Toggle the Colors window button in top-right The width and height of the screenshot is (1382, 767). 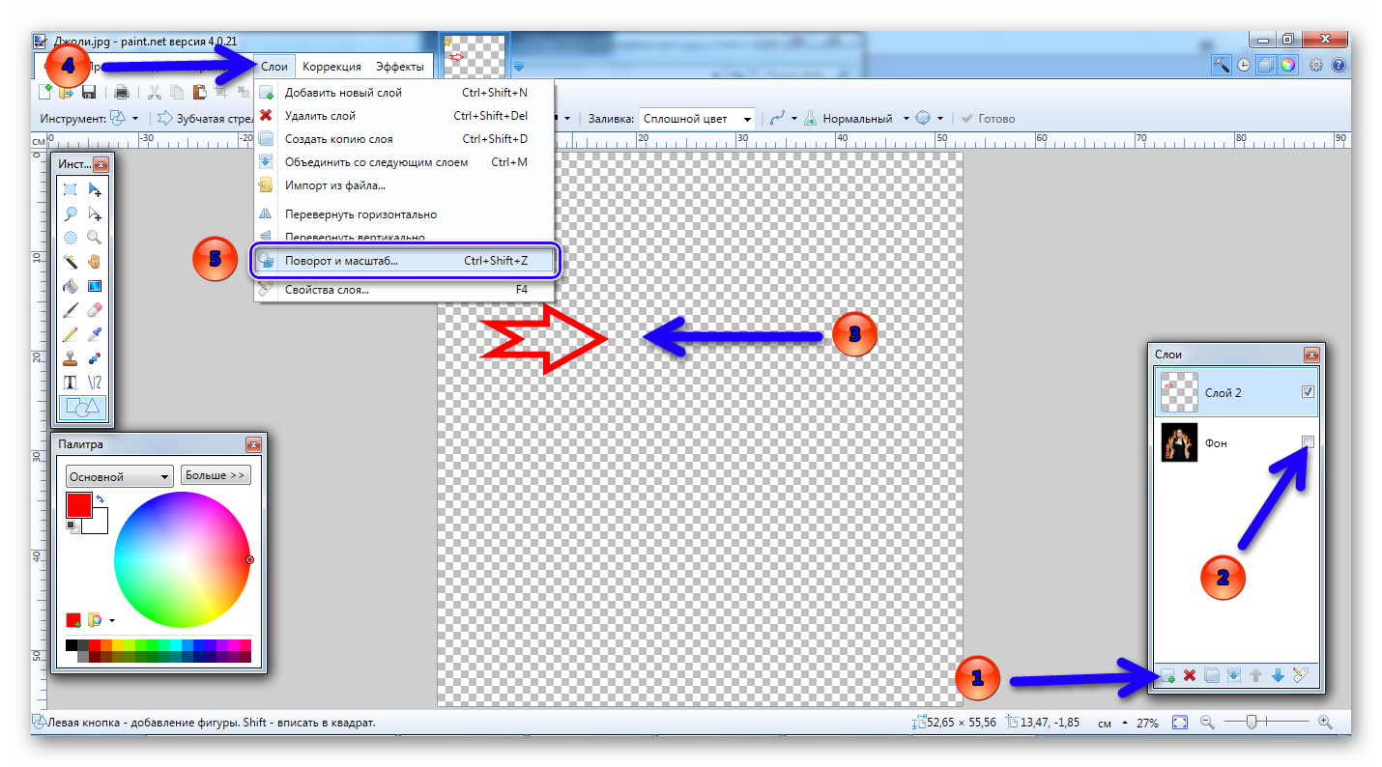[x=1287, y=66]
